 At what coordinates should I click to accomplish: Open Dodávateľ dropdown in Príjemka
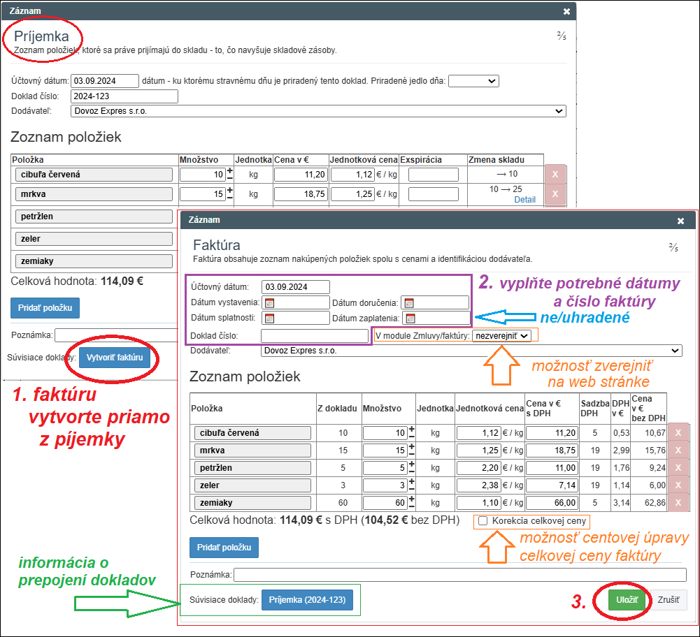click(318, 111)
